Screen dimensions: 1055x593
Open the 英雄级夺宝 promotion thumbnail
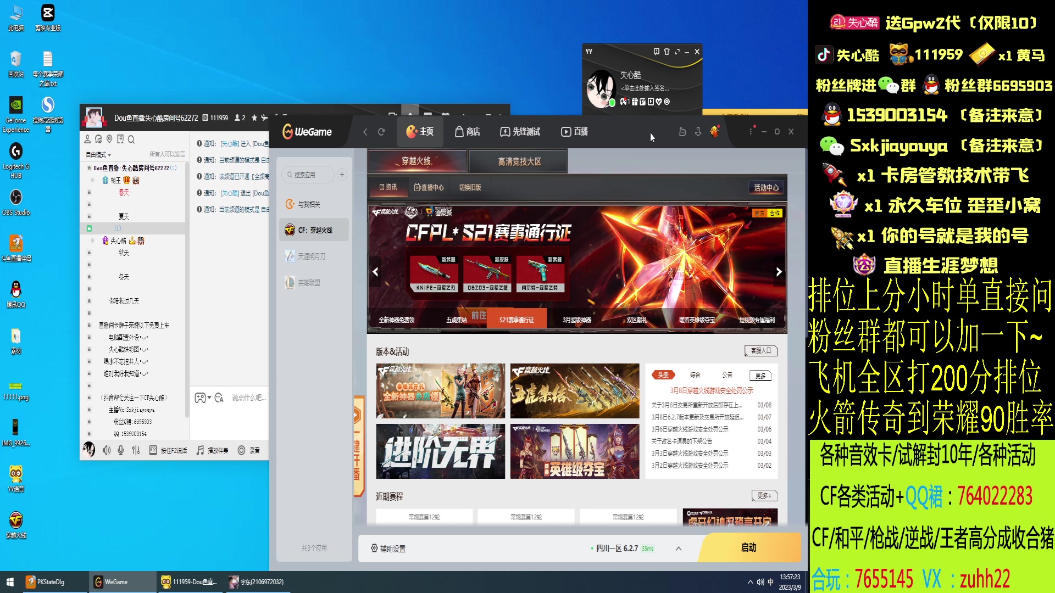[x=575, y=451]
